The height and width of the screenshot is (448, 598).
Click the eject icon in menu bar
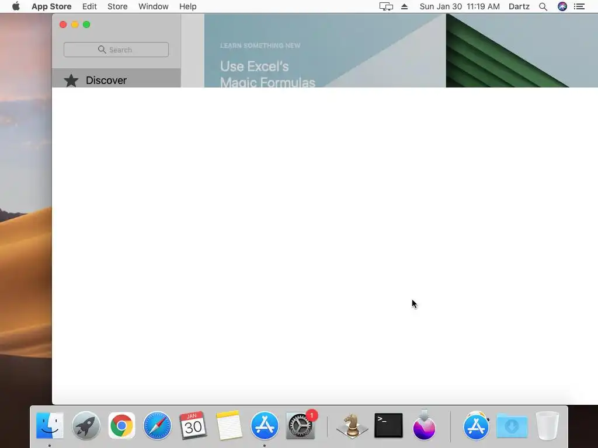(404, 6)
